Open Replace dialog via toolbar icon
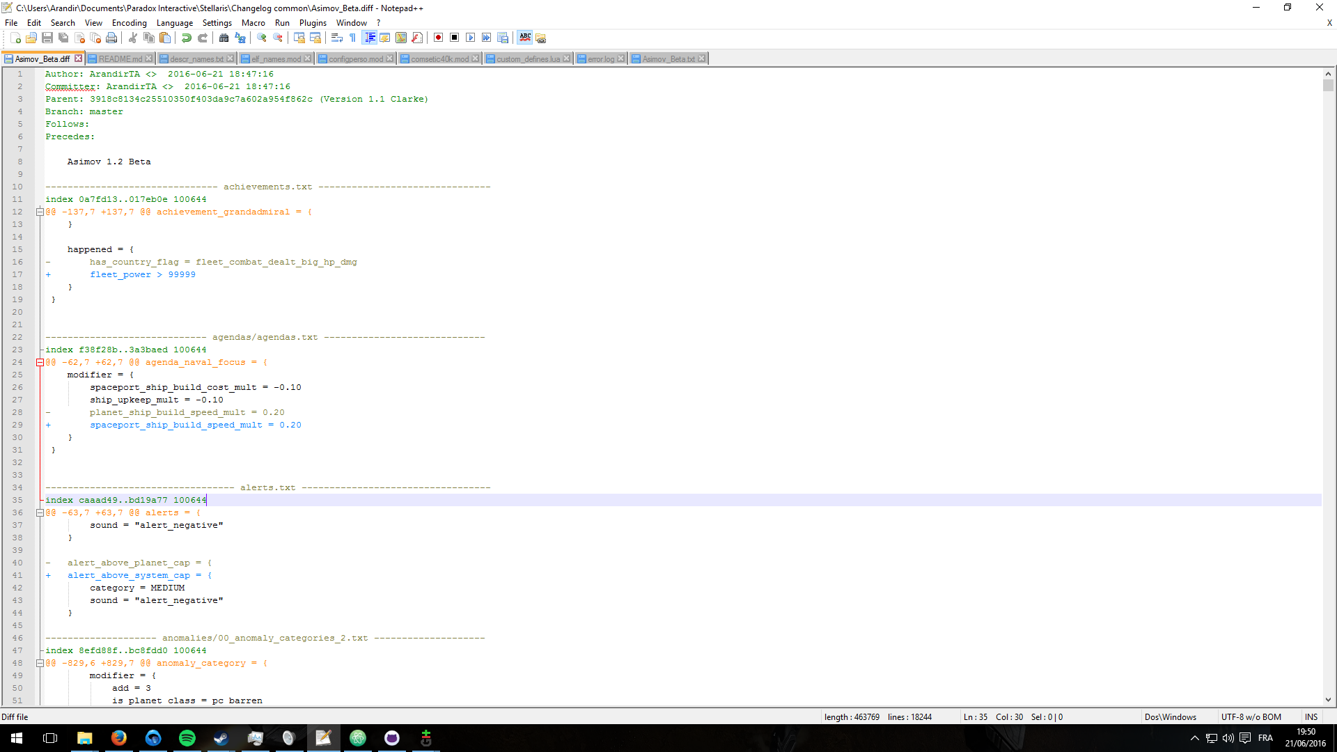Screen dimensions: 1337x752 [240, 38]
